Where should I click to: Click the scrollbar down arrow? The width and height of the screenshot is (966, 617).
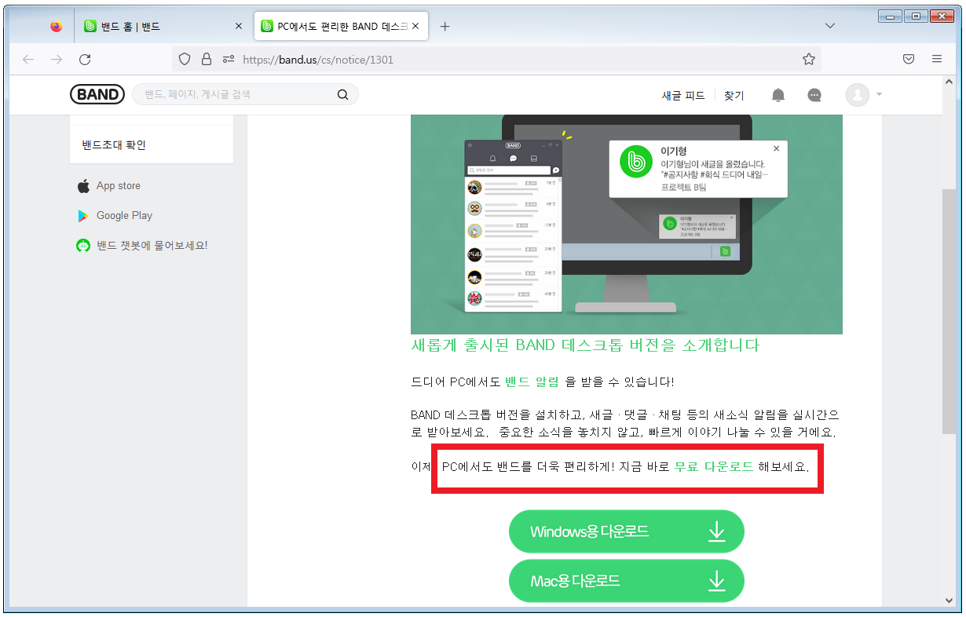(x=949, y=600)
